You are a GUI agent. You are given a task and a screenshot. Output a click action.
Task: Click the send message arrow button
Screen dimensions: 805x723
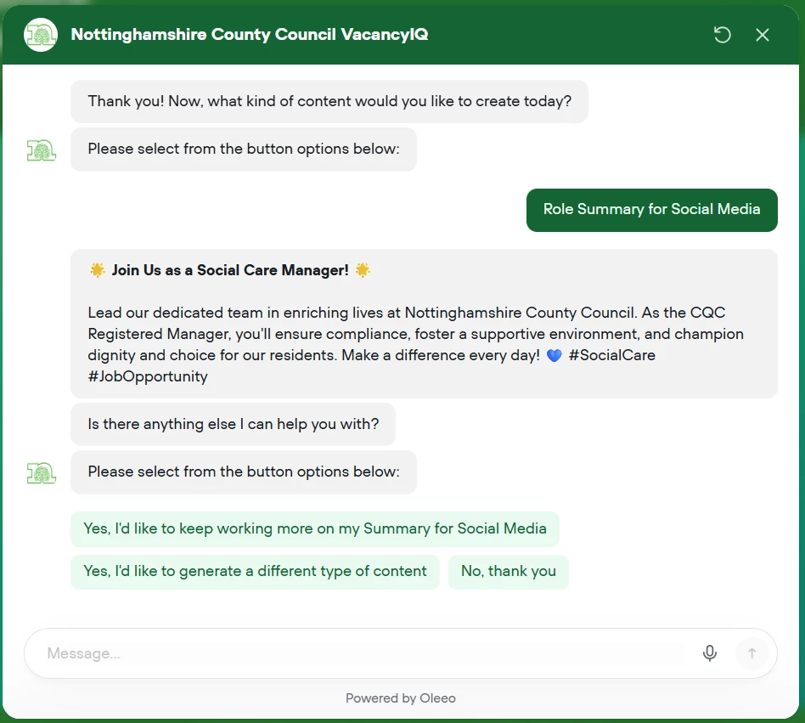point(752,653)
